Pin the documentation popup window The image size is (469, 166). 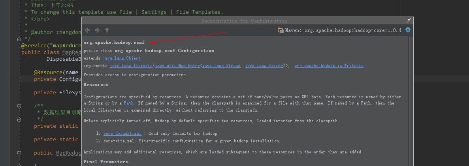tap(409, 20)
